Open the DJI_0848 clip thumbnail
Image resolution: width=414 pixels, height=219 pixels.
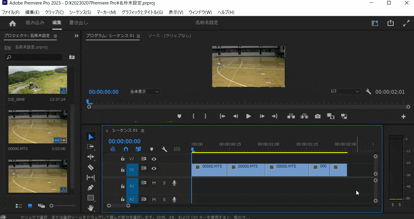[x=37, y=80]
